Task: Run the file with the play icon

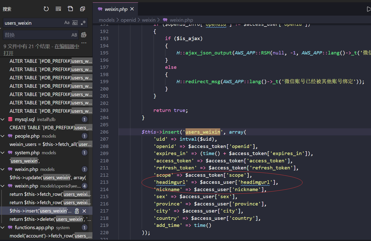Action: (x=369, y=9)
